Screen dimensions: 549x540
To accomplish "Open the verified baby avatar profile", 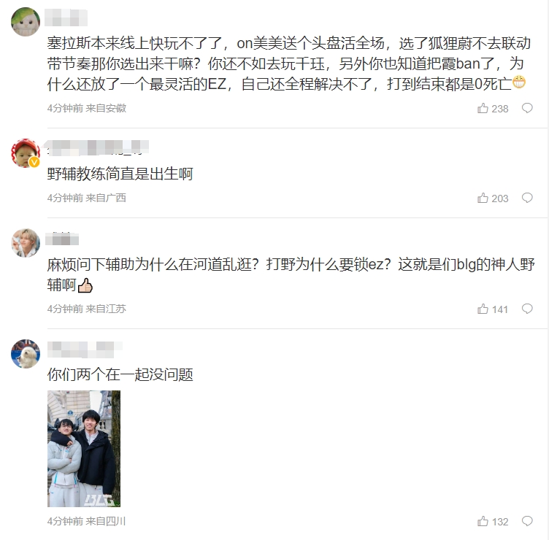I will (26, 153).
